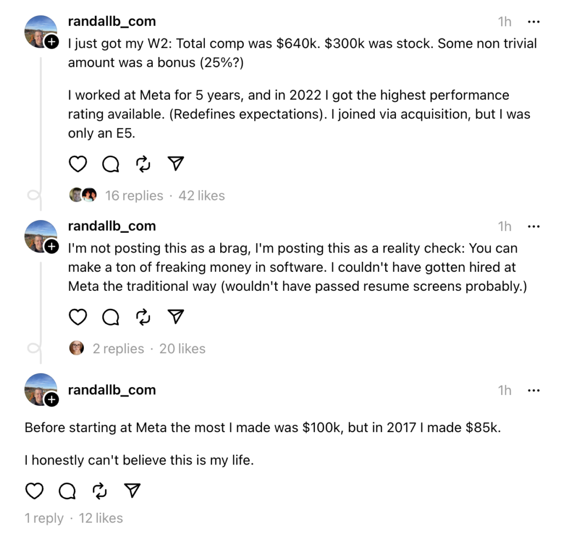Like the 'reality check' post
561x539 pixels.
click(x=78, y=317)
